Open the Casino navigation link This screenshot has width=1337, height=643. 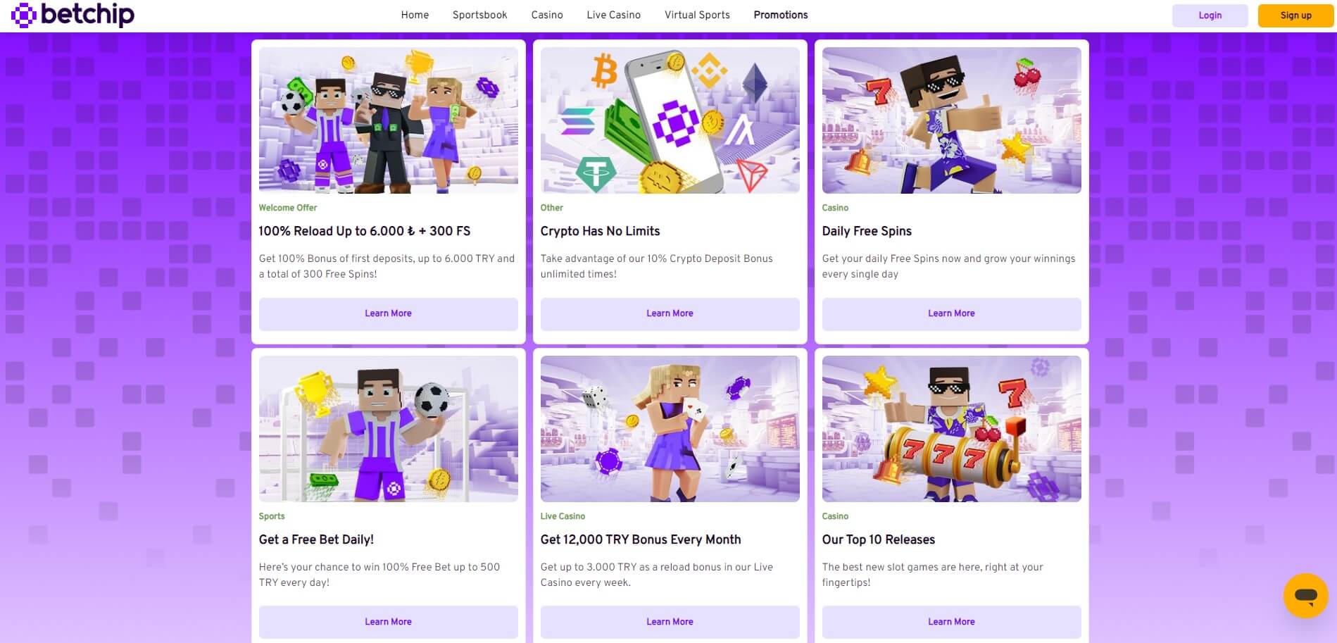click(x=547, y=15)
